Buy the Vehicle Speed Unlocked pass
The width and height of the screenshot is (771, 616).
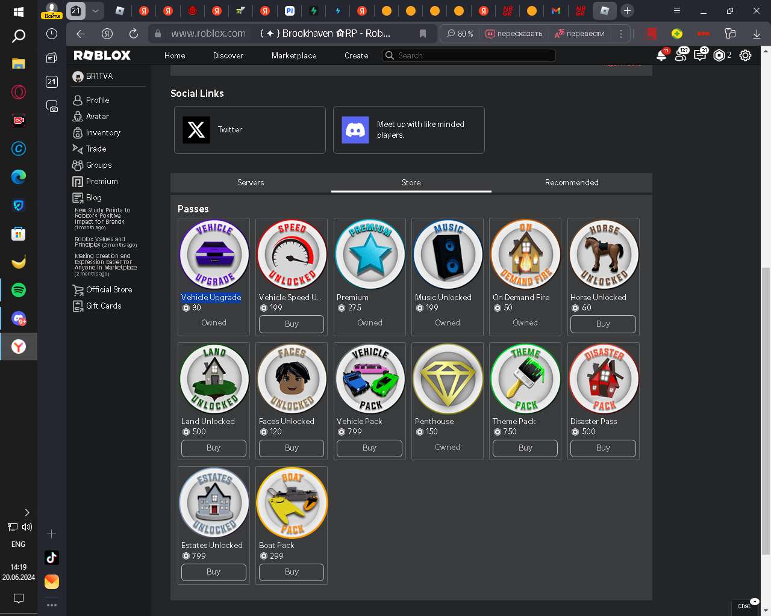(292, 324)
